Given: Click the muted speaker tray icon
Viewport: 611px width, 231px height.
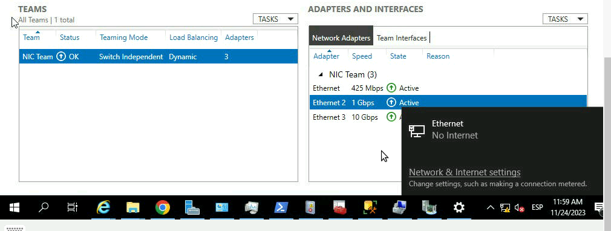Looking at the screenshot, I should coord(519,208).
